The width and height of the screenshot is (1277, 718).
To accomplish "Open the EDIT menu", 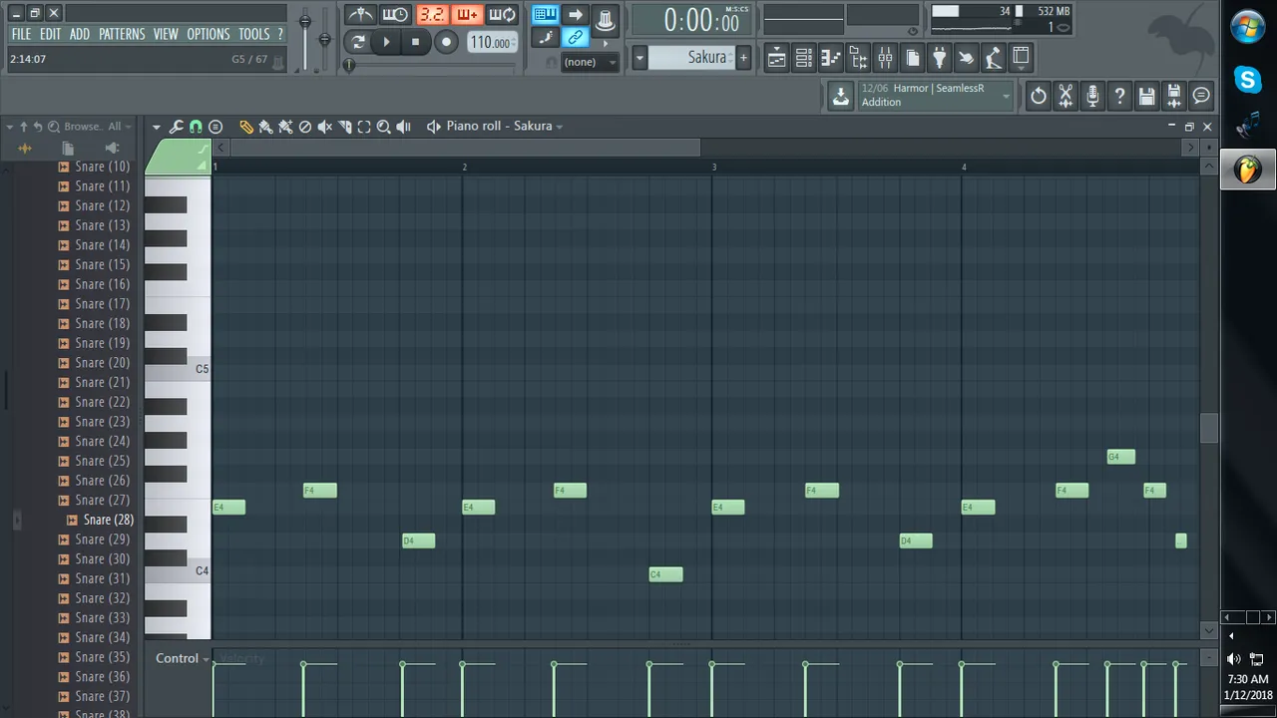I will pyautogui.click(x=50, y=34).
